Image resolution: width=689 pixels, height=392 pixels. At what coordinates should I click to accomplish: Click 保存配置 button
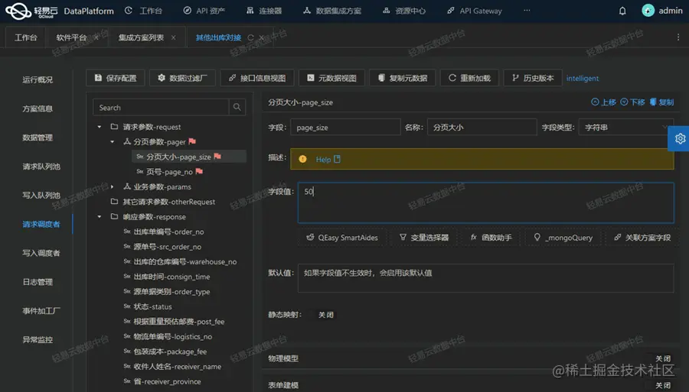(x=116, y=78)
